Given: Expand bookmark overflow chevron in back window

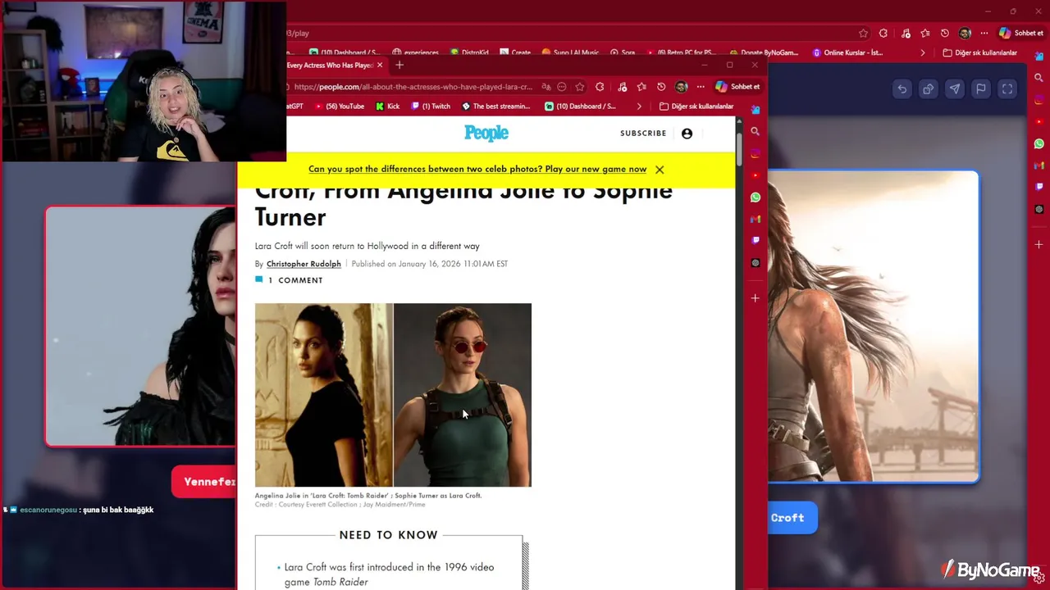Looking at the screenshot, I should (x=923, y=52).
